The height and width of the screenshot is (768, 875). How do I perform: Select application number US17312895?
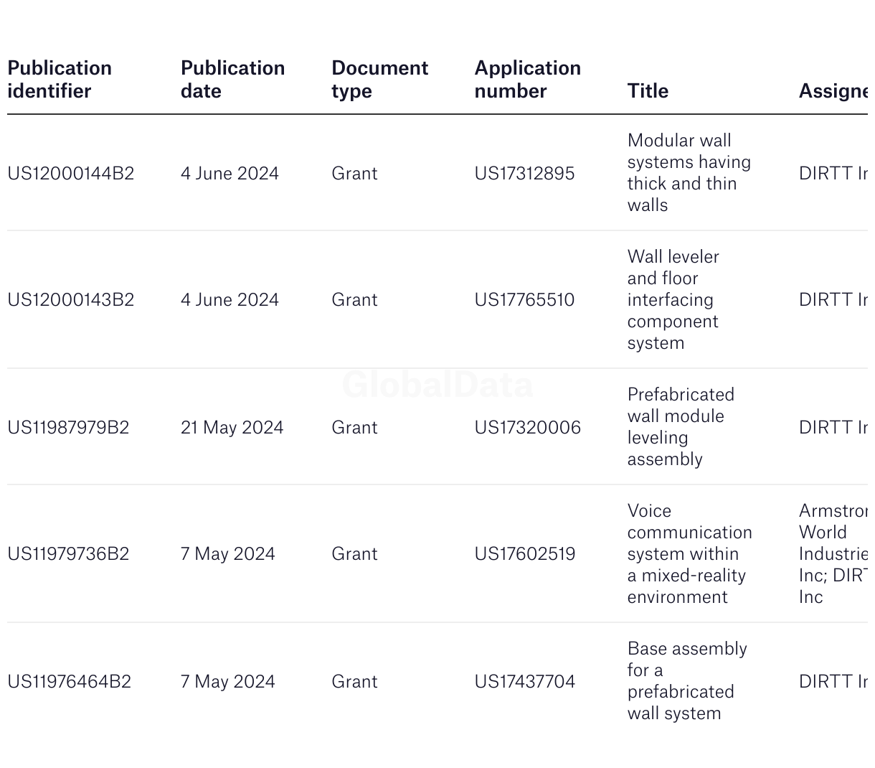point(524,174)
